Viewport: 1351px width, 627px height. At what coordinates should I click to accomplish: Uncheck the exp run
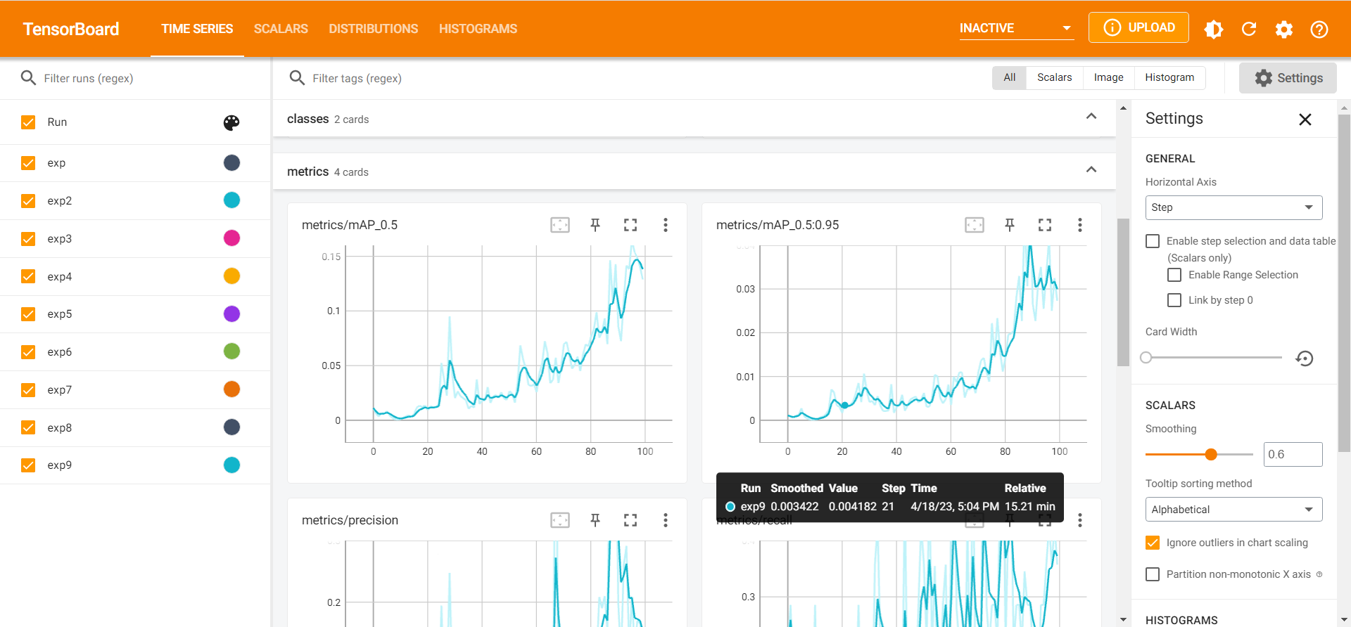[x=28, y=163]
